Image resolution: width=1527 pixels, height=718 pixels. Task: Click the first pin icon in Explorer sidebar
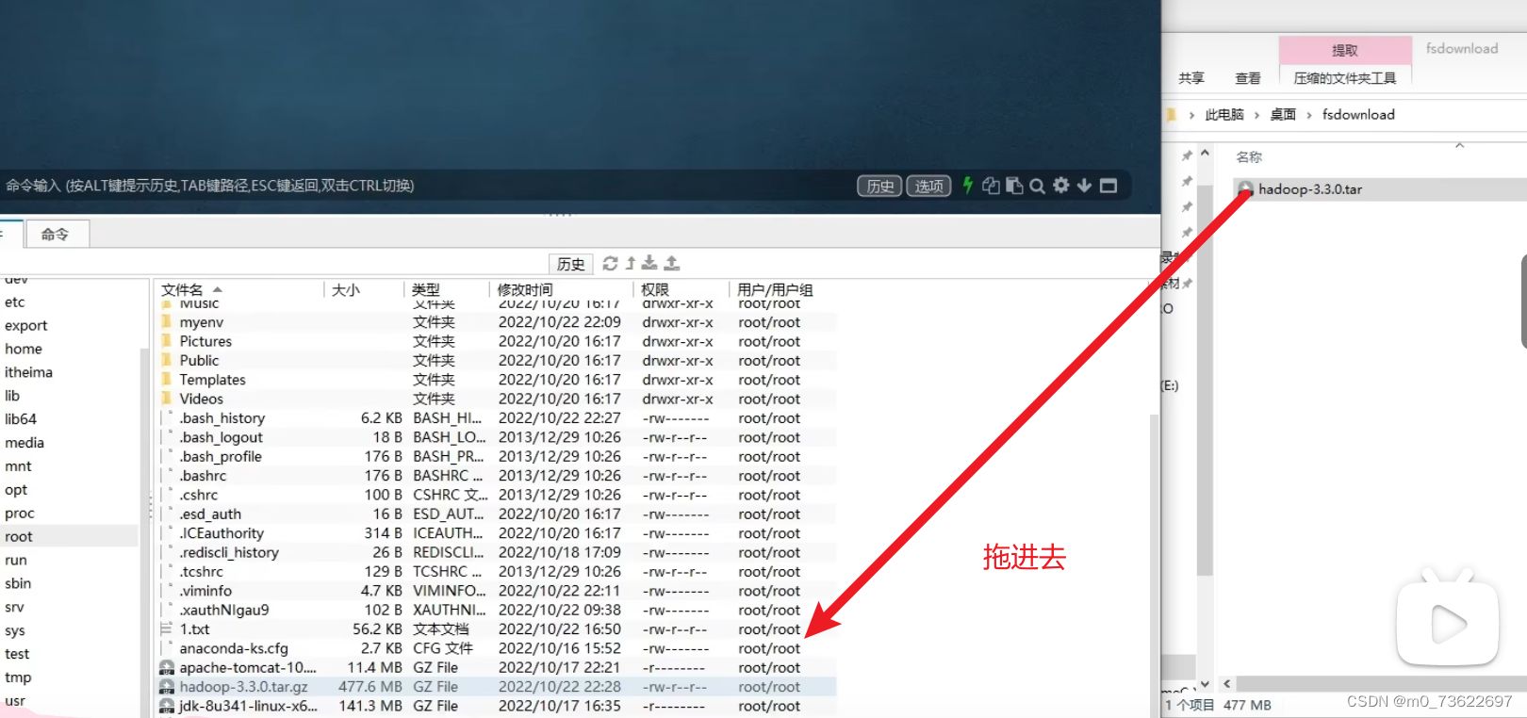point(1187,155)
